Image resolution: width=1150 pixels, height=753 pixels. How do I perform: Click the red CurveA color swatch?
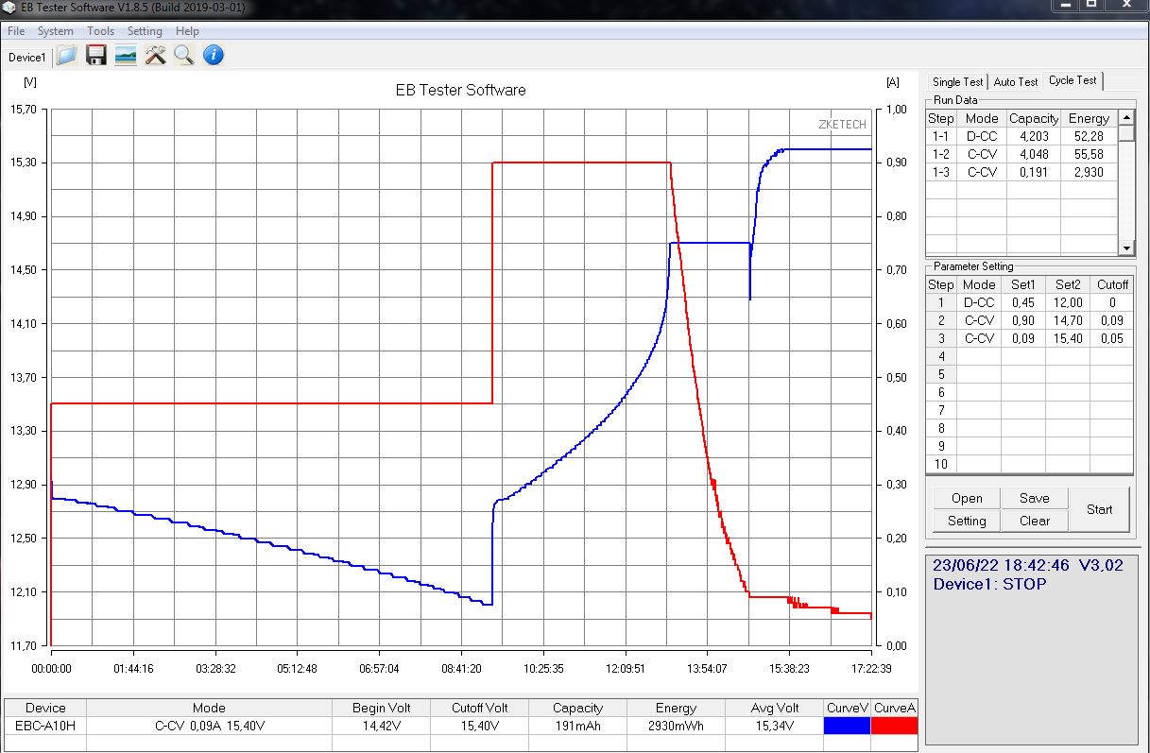click(894, 726)
